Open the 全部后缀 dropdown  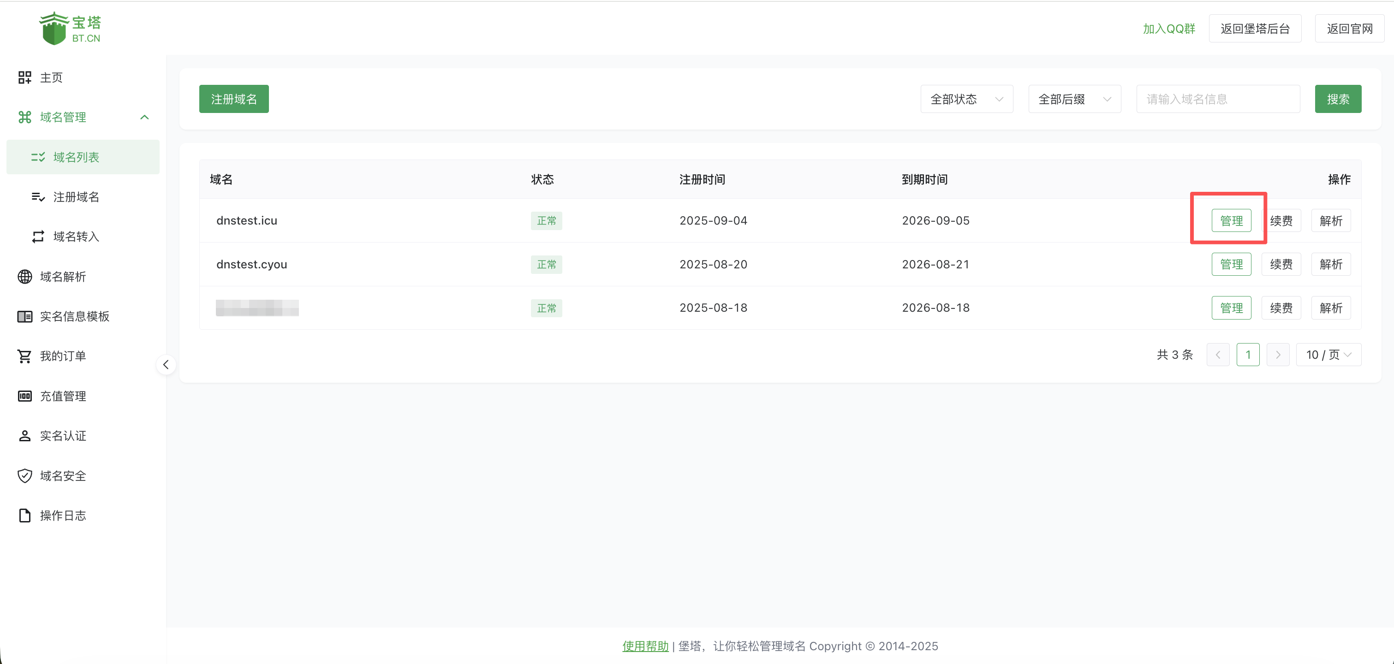click(x=1074, y=99)
